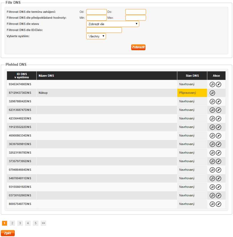The image size is (233, 237).
Task: View details of DNS 4233644823DNS
Action: coord(212,119)
